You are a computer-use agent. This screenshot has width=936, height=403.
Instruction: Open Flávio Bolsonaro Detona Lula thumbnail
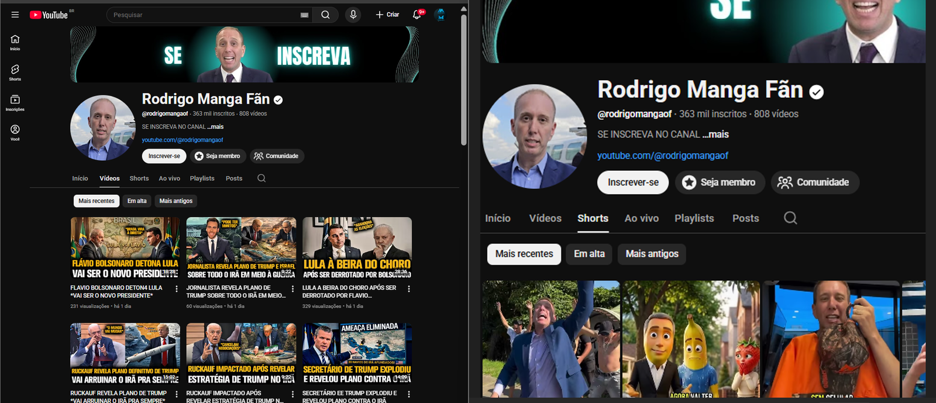[x=125, y=248]
